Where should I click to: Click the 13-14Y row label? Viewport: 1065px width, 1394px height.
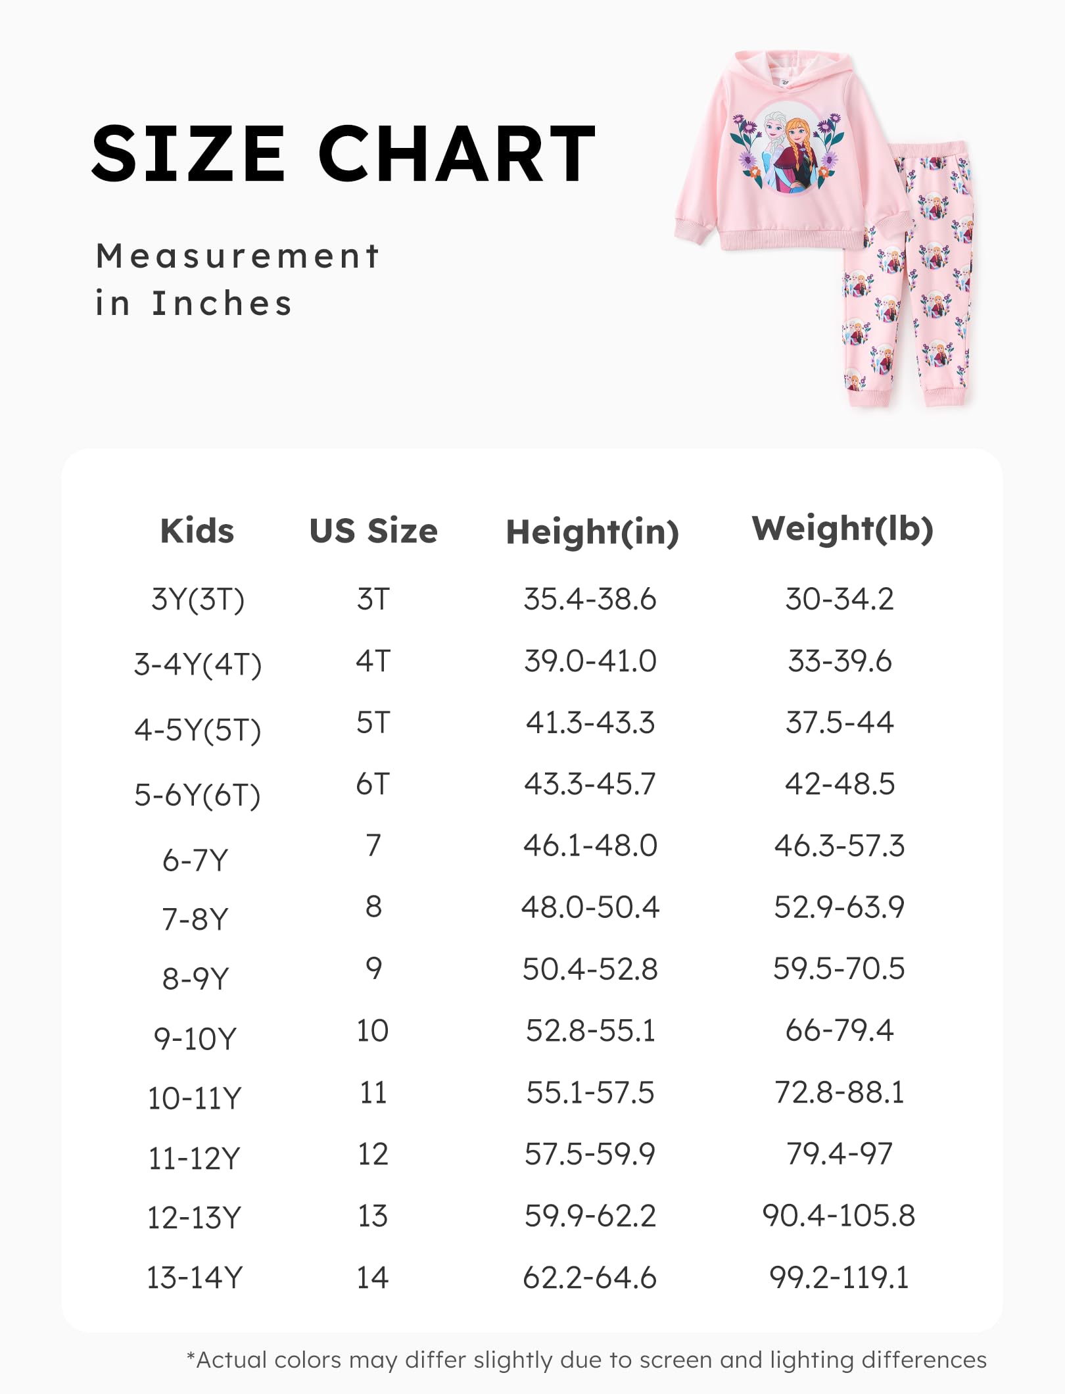(x=195, y=1278)
